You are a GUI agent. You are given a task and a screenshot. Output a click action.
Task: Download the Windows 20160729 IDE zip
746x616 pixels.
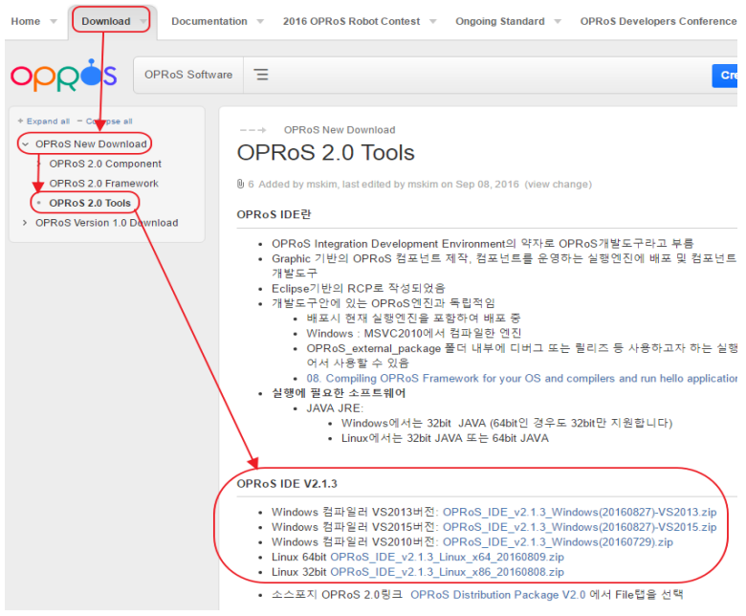[558, 542]
